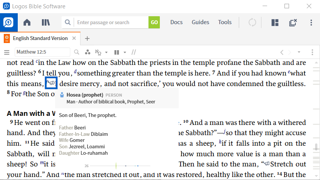Click the 'Man · Author of biblical book' description
The width and height of the screenshot is (320, 180).
[111, 102]
